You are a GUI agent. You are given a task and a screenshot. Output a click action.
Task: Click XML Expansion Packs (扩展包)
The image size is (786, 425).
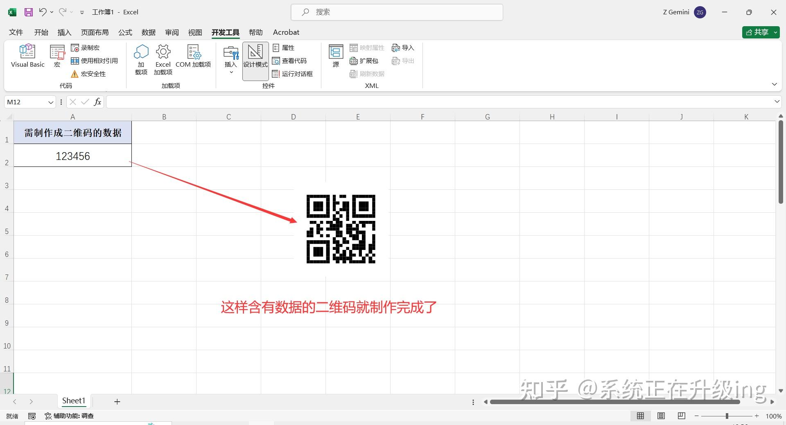364,61
